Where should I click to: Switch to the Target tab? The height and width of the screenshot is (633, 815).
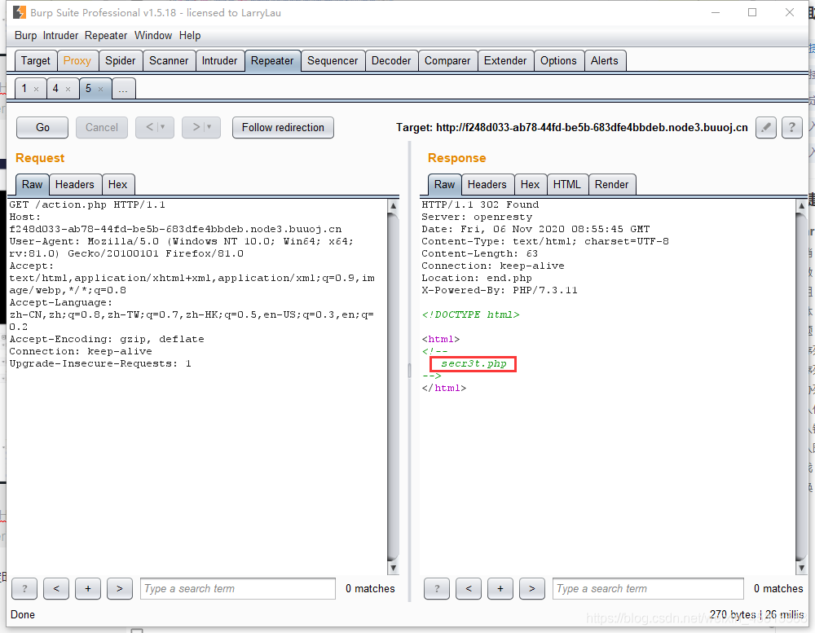pos(35,61)
